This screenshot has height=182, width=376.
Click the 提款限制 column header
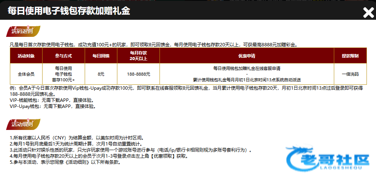click(x=350, y=55)
